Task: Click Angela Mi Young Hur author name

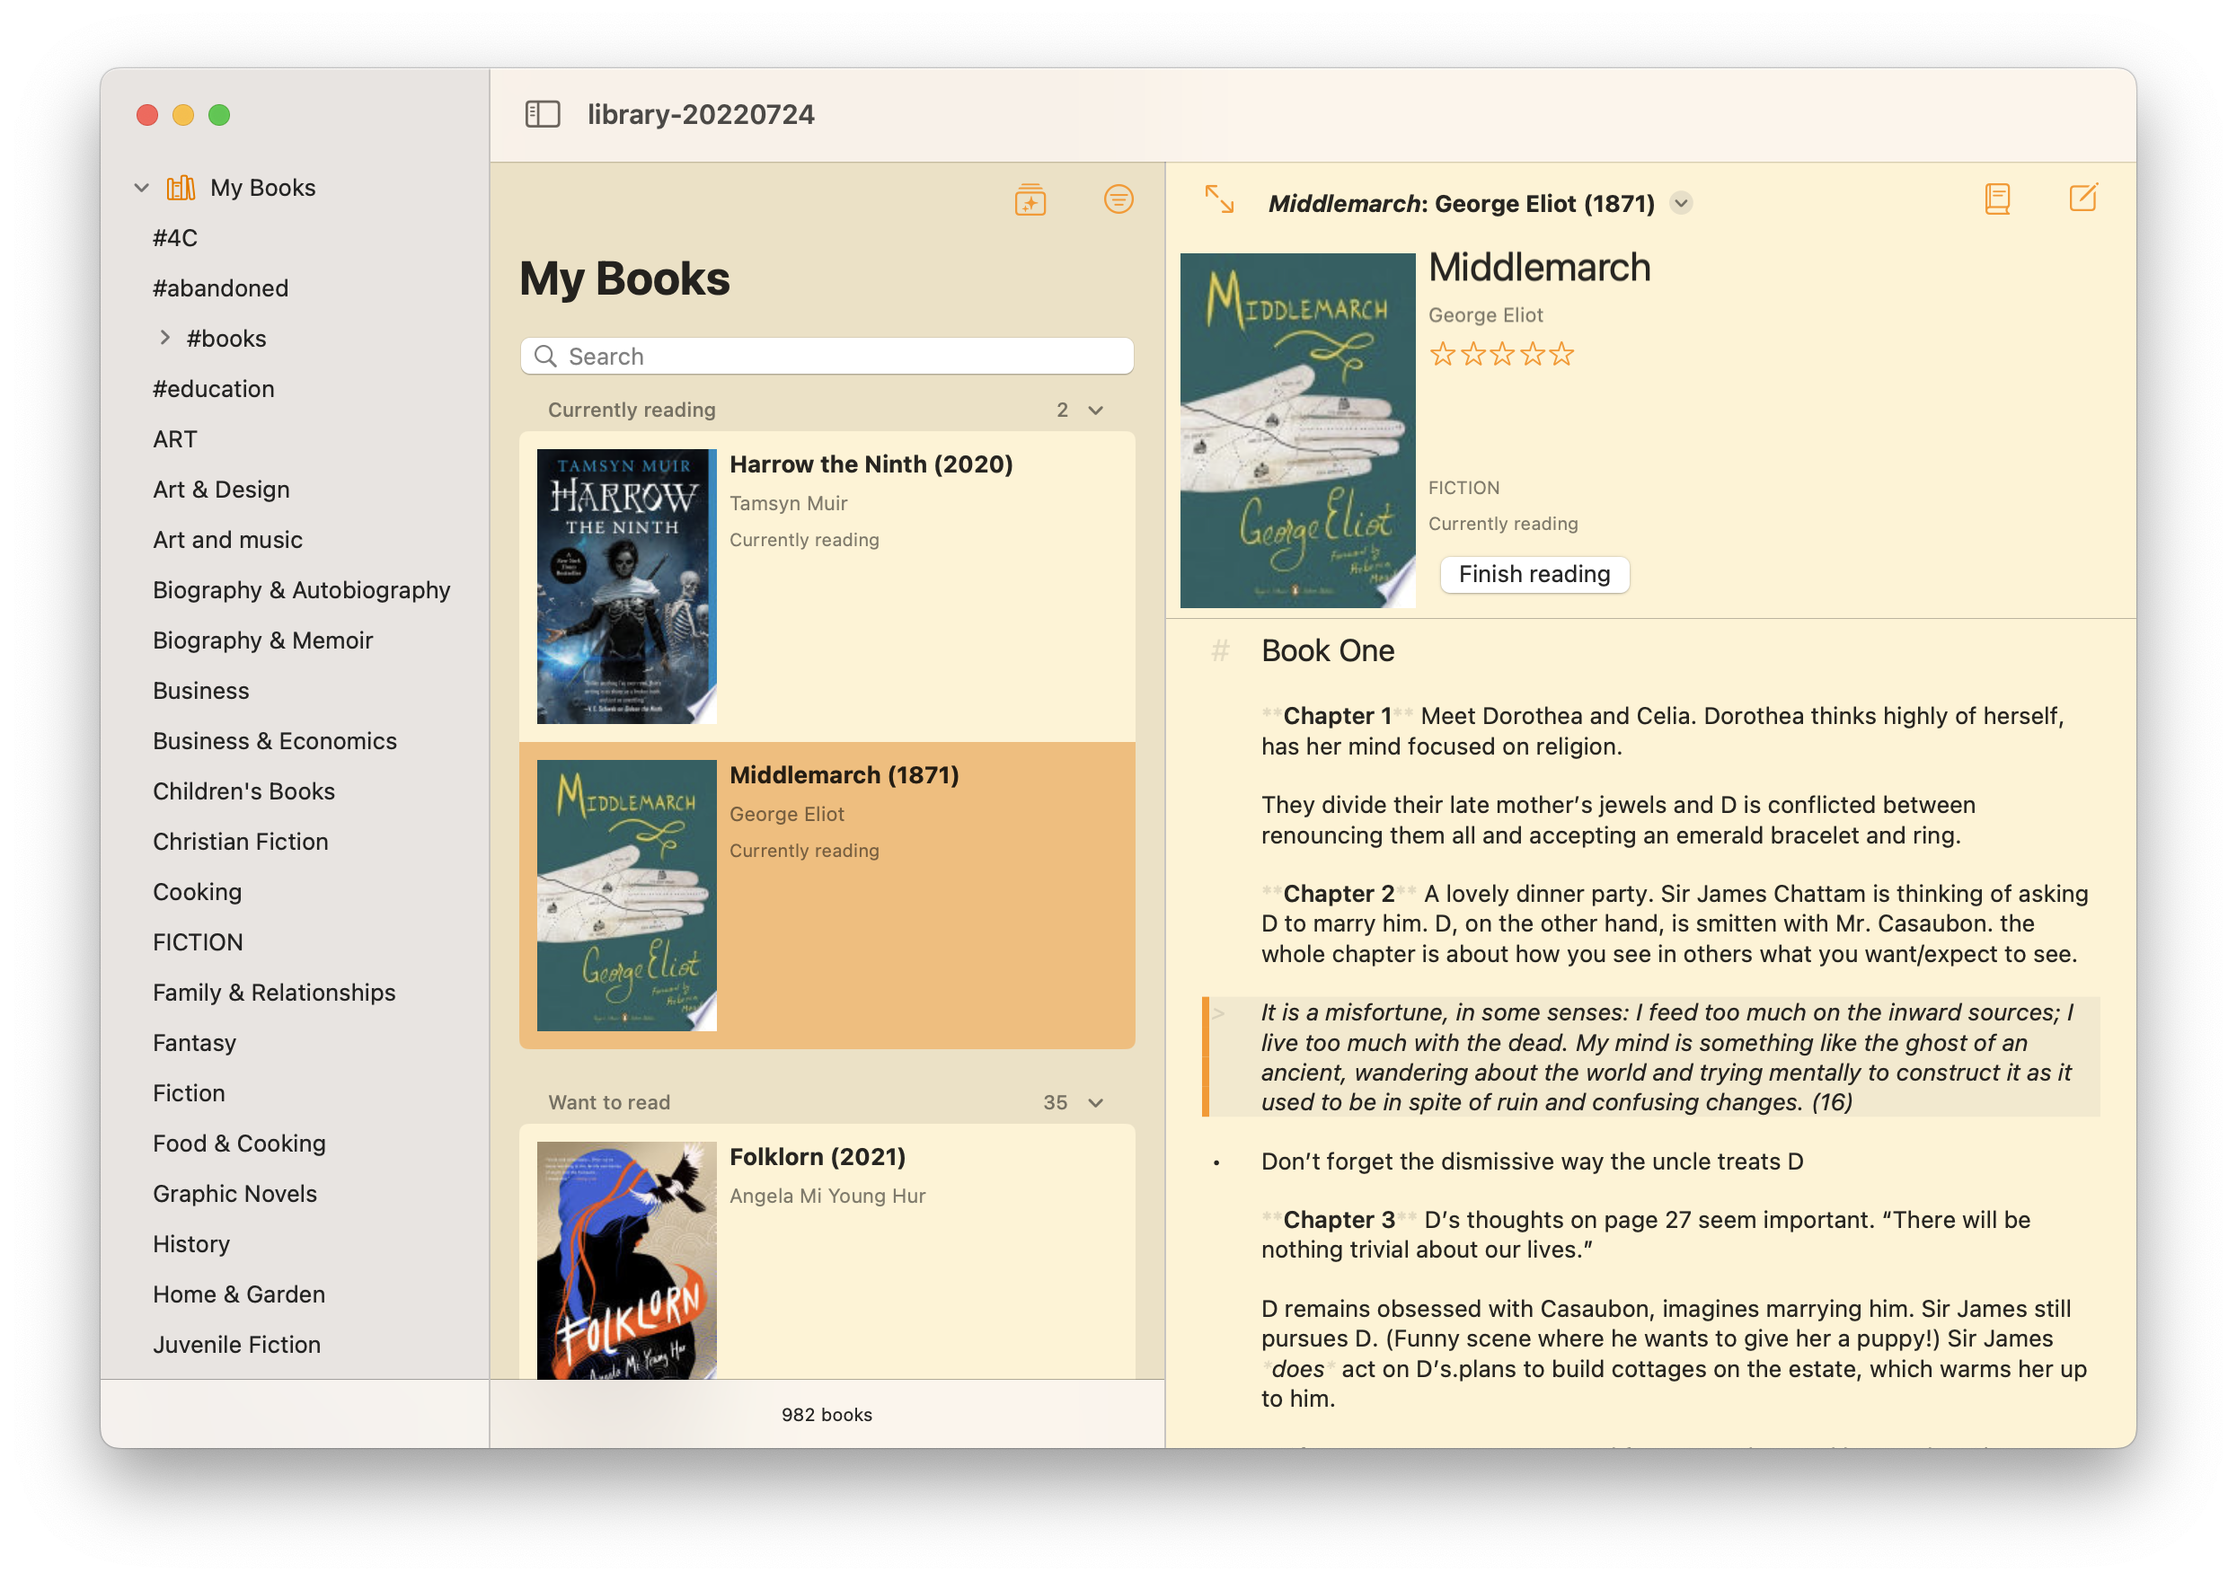Action: click(x=827, y=1196)
